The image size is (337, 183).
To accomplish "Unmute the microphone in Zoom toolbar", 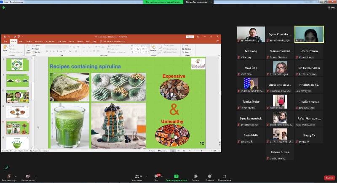I will pos(8,176).
